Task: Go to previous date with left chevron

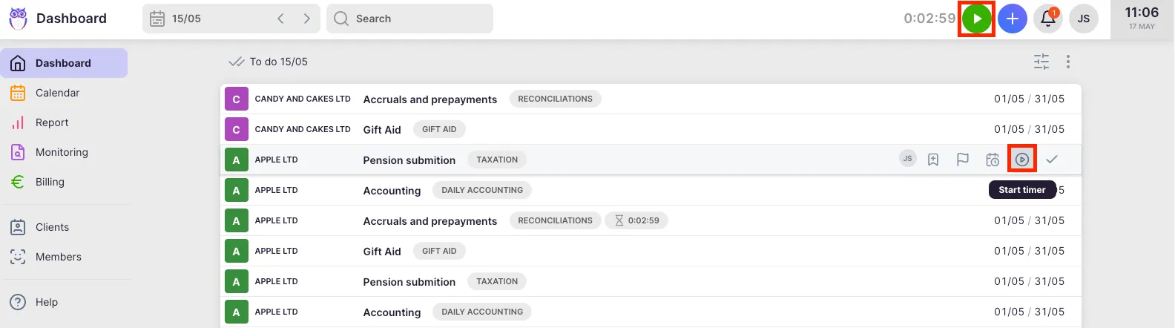Action: click(x=280, y=19)
